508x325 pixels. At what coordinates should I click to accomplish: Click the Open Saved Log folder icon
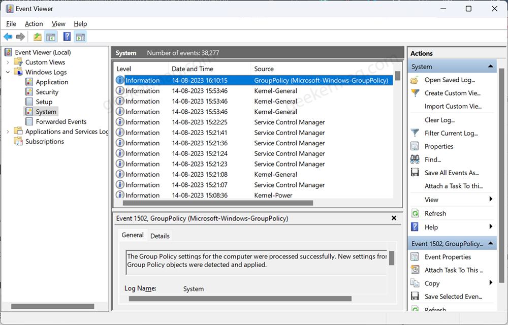(415, 80)
